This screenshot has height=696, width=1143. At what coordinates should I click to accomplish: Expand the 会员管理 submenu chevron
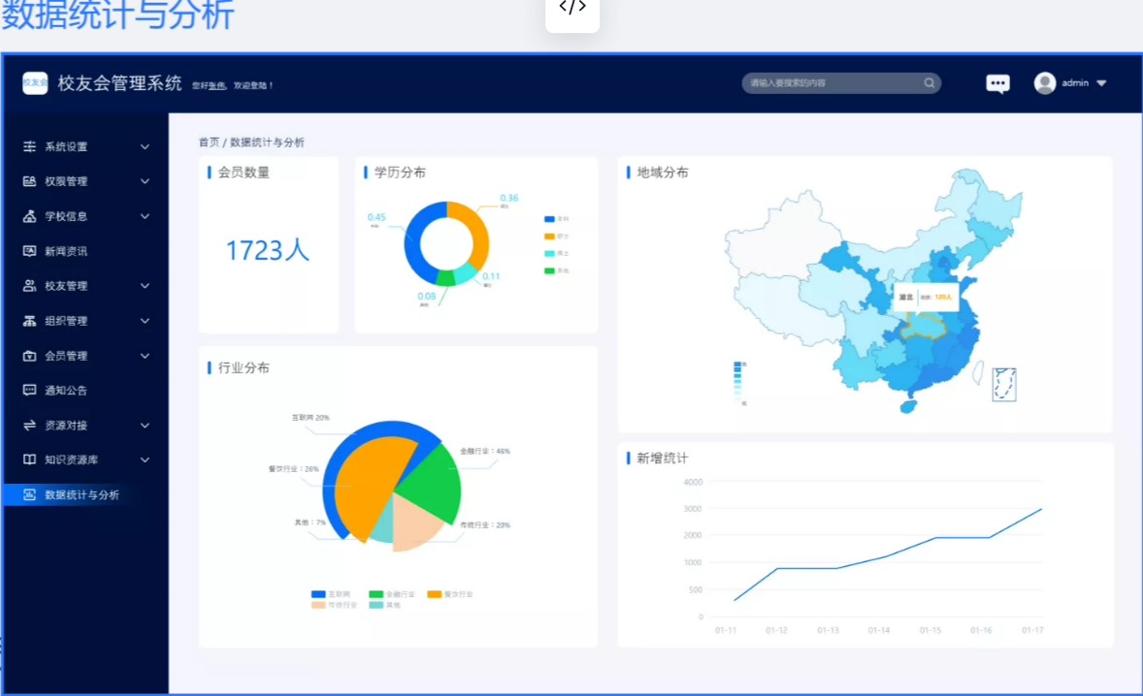(x=145, y=356)
